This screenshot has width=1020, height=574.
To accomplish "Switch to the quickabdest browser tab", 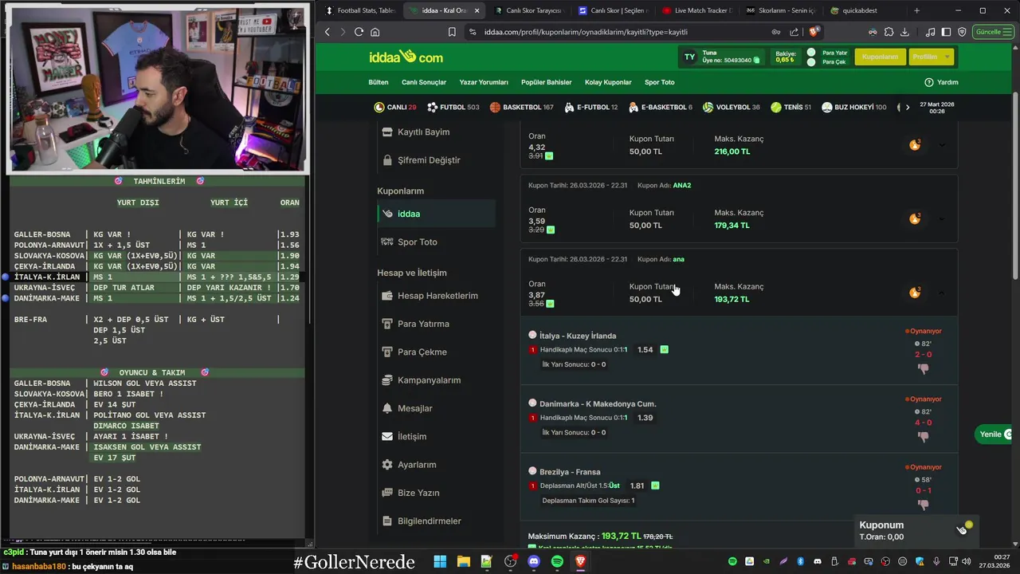I will point(859,10).
